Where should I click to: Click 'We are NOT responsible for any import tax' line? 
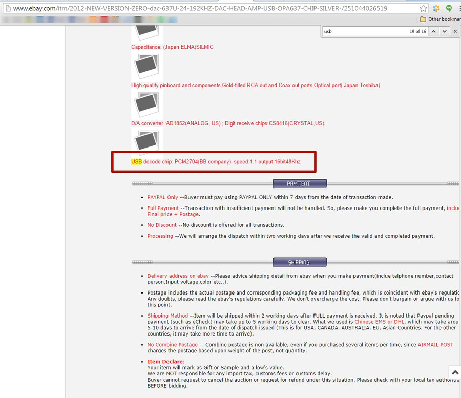coord(240,374)
